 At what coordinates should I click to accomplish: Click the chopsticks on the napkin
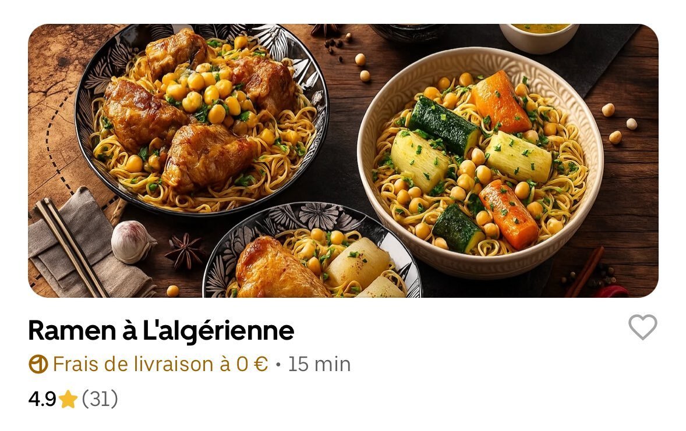coord(72,247)
